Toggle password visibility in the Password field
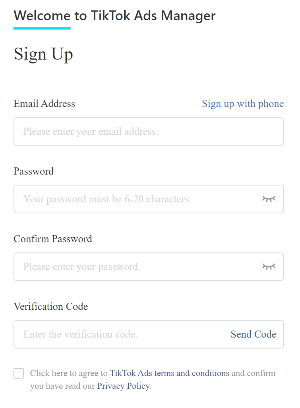 (269, 199)
